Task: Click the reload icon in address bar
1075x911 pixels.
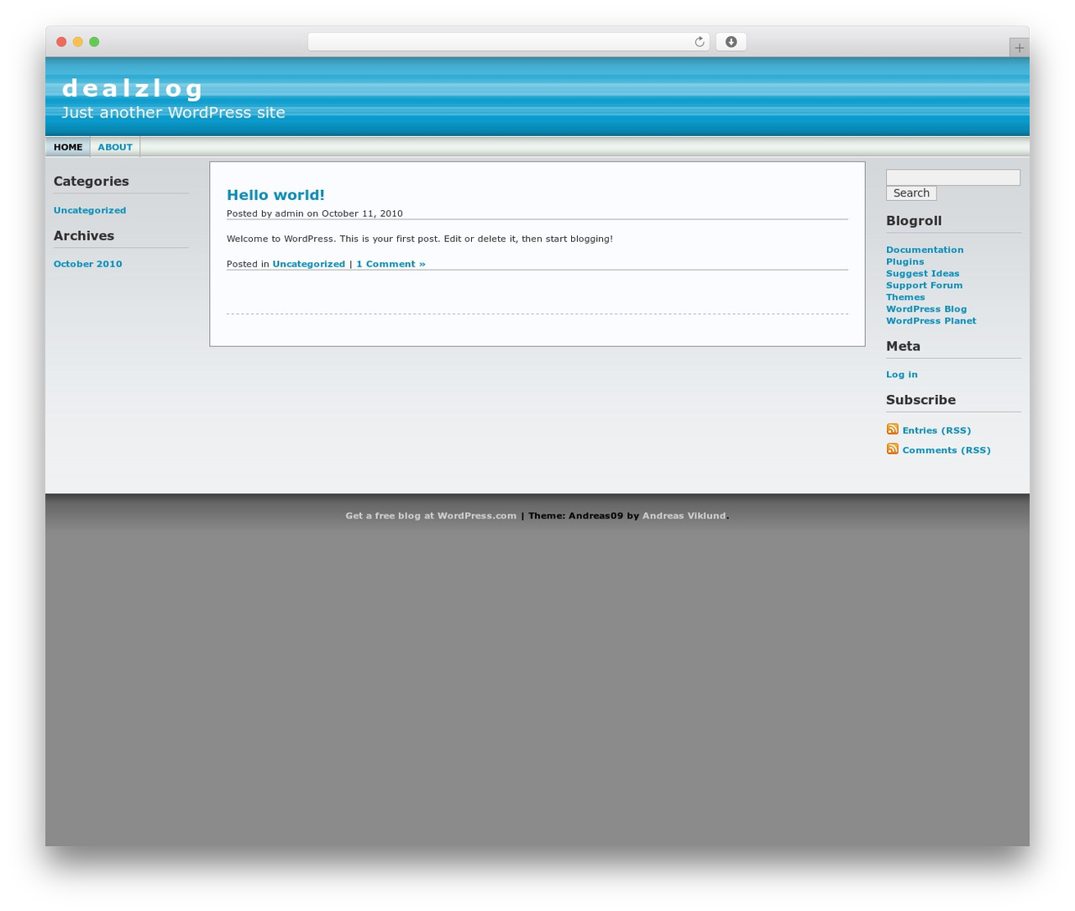Action: pyautogui.click(x=699, y=42)
